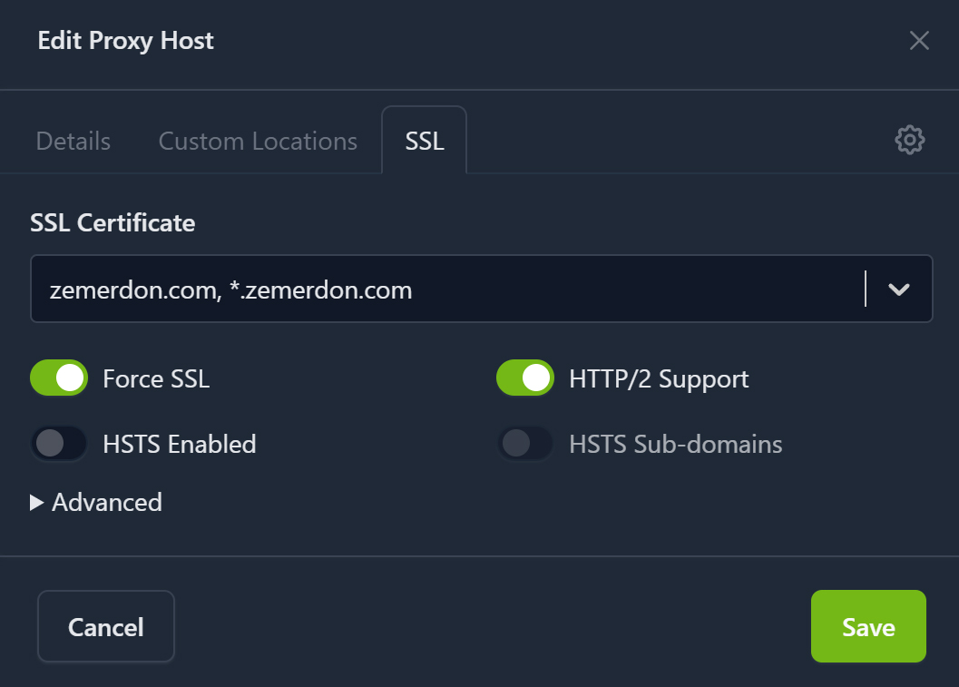Toggle the HSTS Sub-domains switch
This screenshot has height=687, width=959.
click(x=525, y=444)
